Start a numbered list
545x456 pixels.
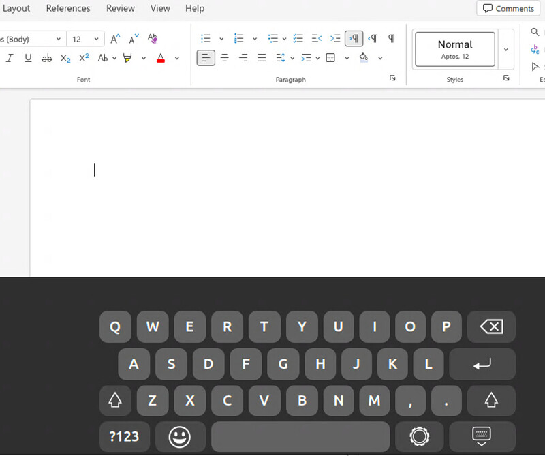(239, 38)
